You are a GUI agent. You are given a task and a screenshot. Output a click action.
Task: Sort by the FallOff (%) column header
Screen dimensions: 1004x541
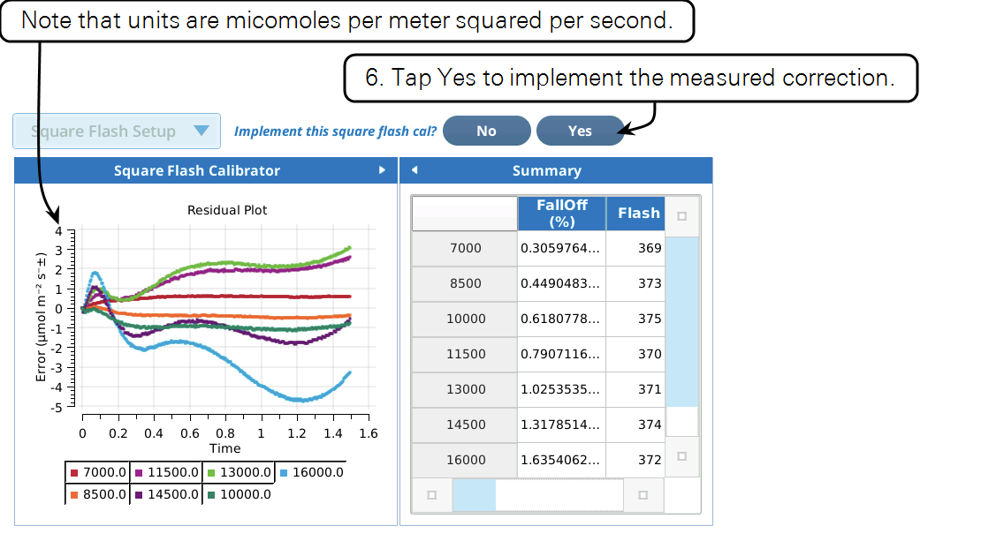click(x=561, y=214)
